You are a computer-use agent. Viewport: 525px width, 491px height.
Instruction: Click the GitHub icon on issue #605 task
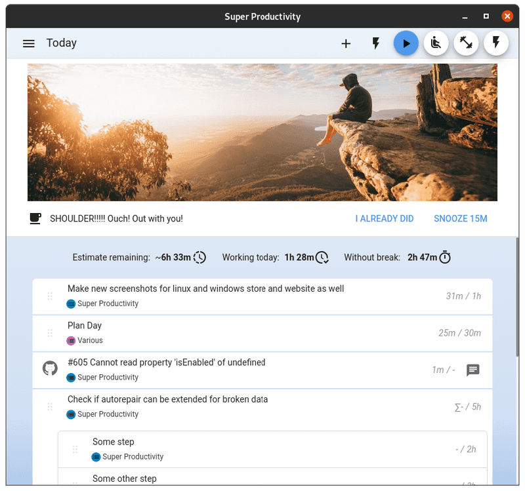50,369
